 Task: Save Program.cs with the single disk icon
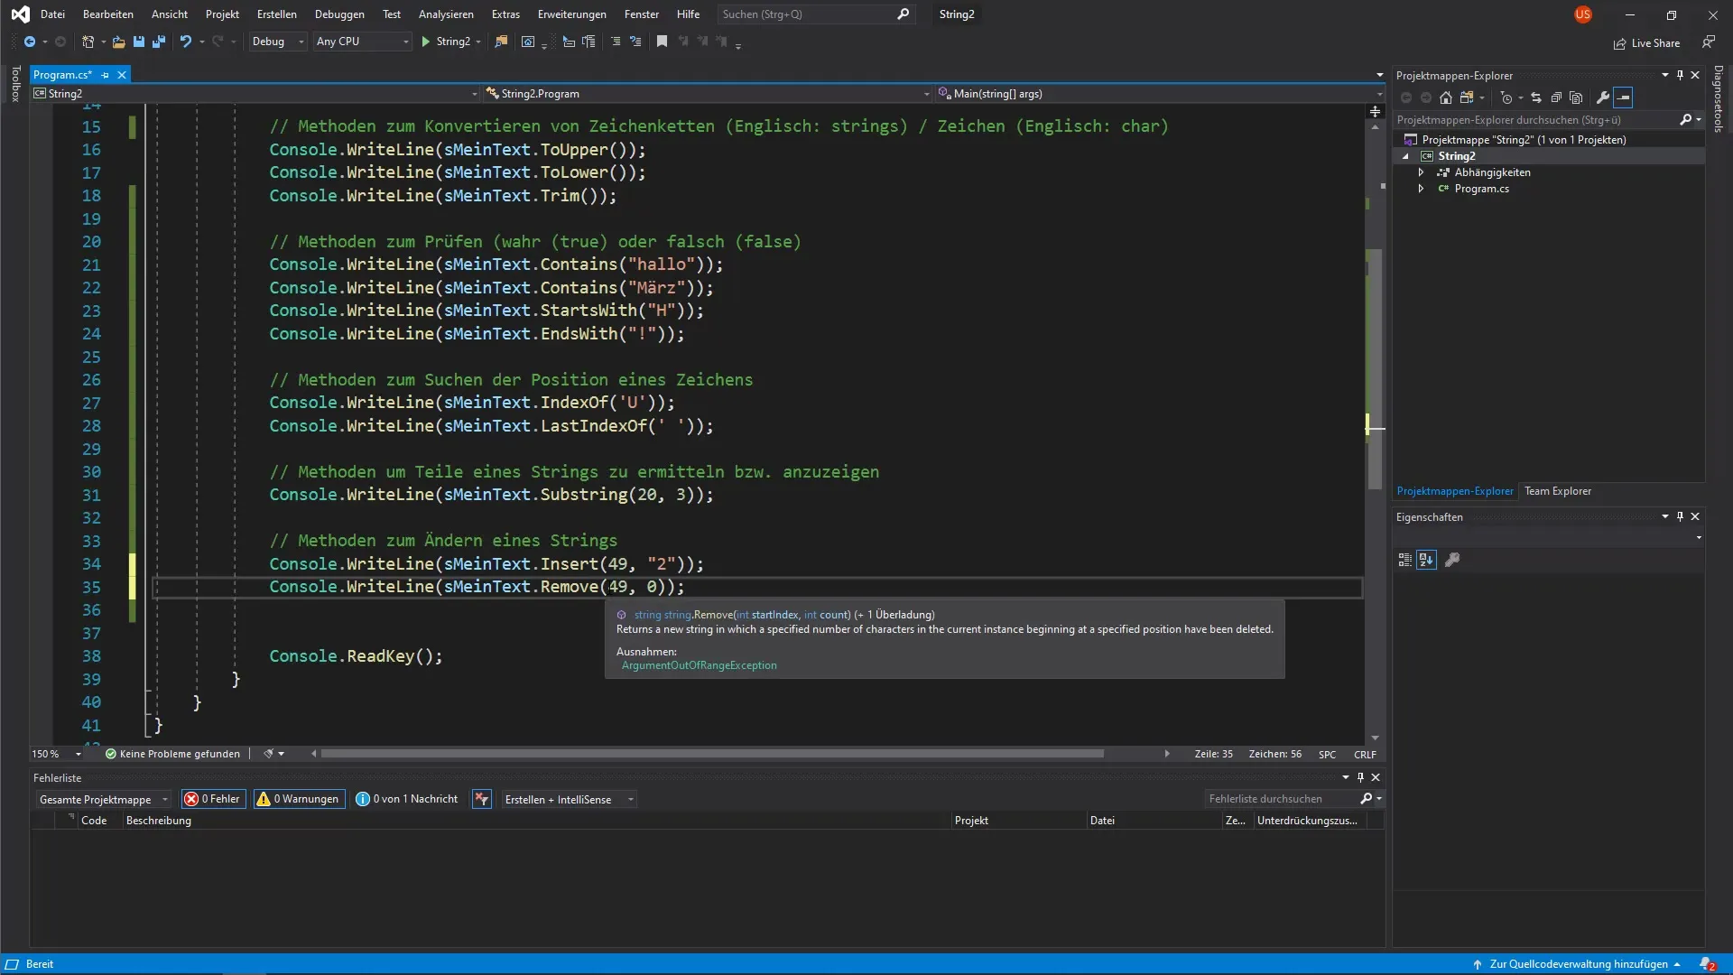coord(138,42)
